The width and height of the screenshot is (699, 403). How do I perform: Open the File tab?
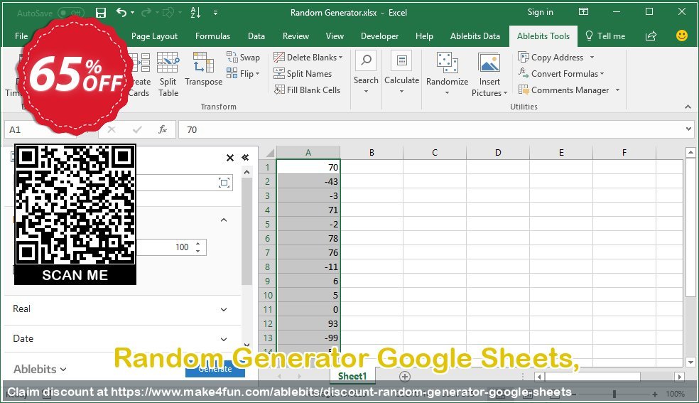(21, 36)
